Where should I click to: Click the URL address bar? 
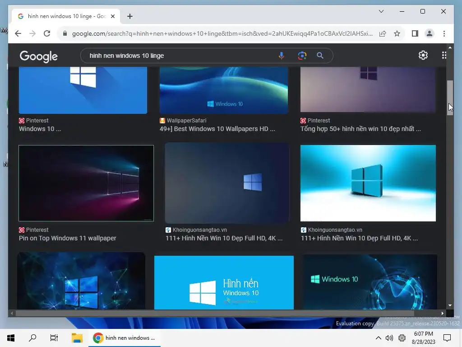click(222, 33)
